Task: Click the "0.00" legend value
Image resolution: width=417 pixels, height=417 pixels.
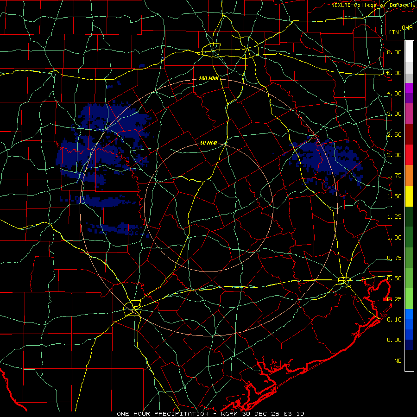Action: click(x=394, y=340)
